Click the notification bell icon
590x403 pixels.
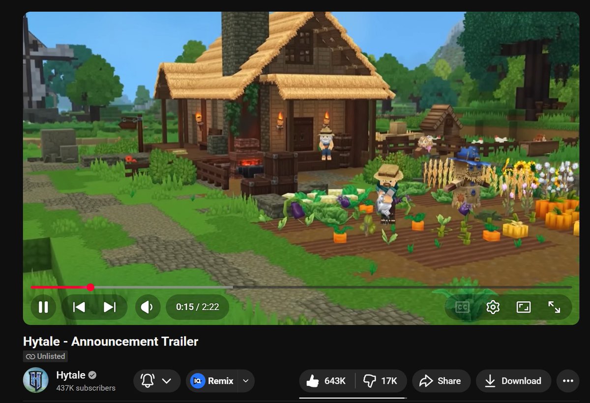pos(147,381)
